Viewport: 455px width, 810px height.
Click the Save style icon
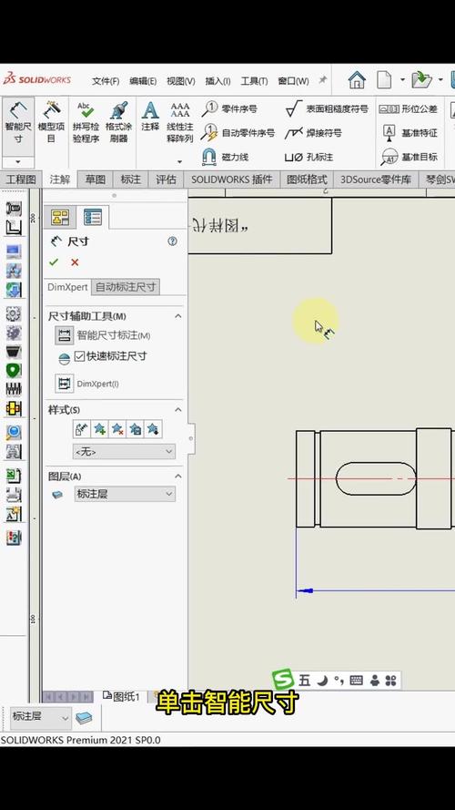136,429
